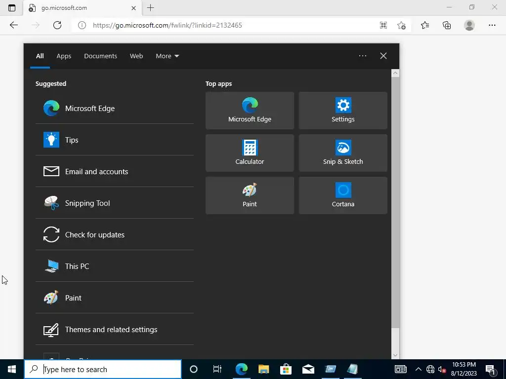506x379 pixels.
Task: Open Themes and related settings
Action: [x=115, y=329]
